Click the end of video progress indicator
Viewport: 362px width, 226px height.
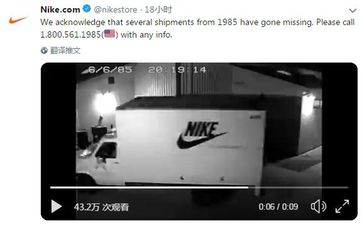coord(248,188)
